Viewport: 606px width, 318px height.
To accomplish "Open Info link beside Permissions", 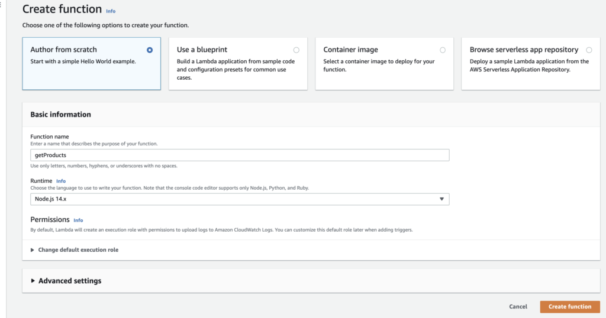I will click(78, 220).
